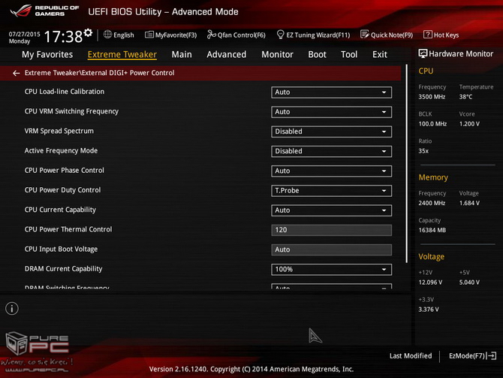Click the memory 2400 MHz value

tap(432, 203)
